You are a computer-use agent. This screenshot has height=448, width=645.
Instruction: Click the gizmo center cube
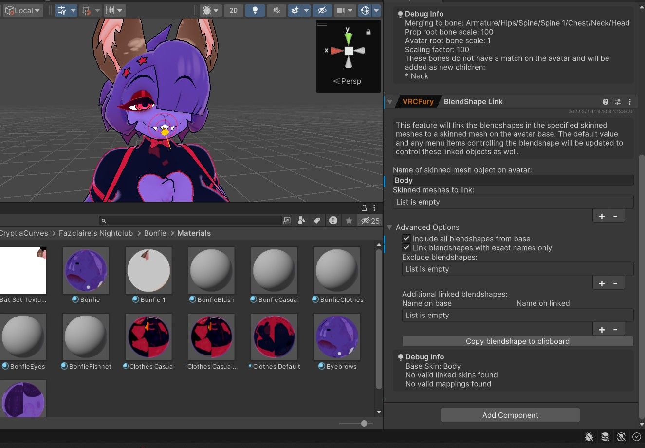click(349, 51)
